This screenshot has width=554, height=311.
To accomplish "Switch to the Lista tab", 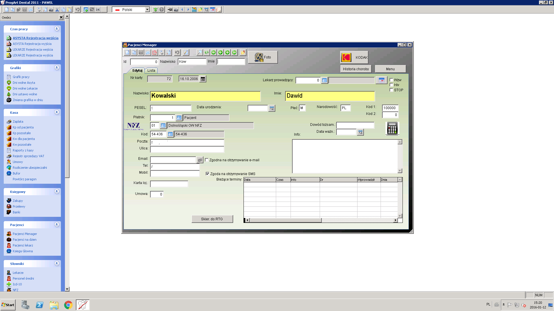I will pyautogui.click(x=151, y=71).
